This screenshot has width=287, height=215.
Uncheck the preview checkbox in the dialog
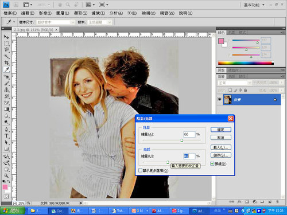[212, 163]
